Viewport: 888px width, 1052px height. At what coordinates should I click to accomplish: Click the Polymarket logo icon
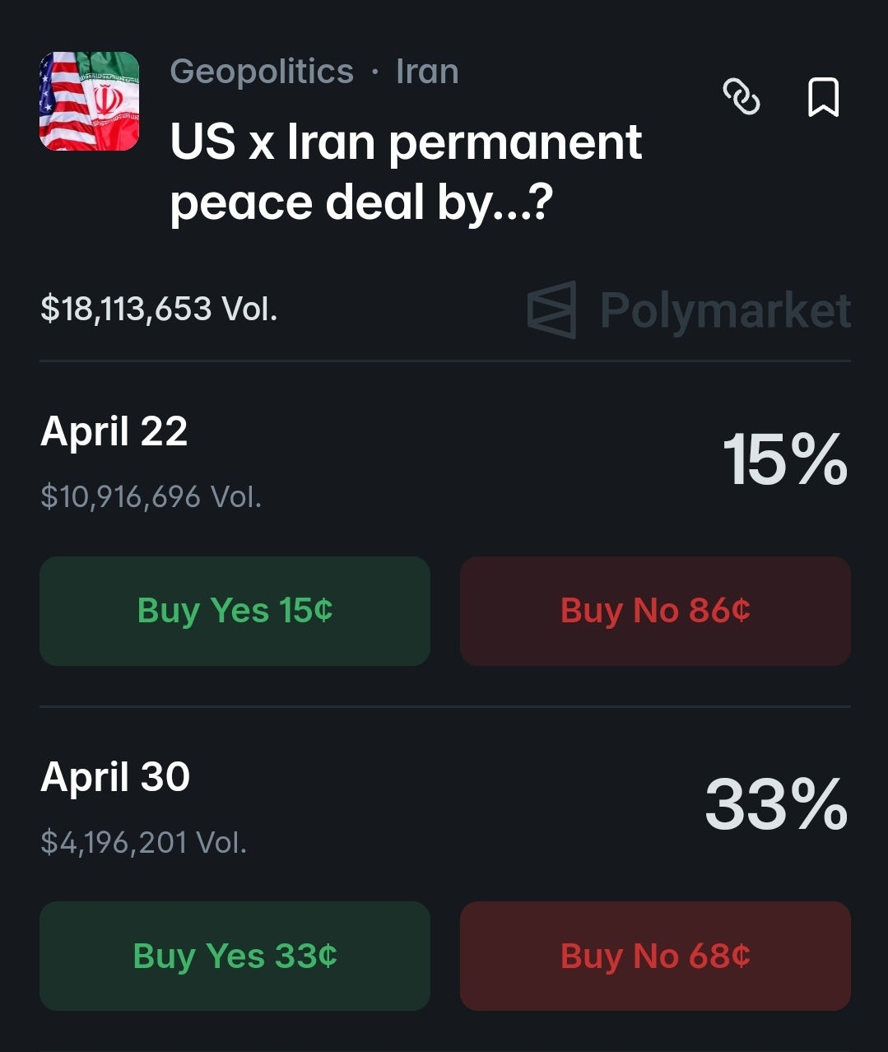551,310
